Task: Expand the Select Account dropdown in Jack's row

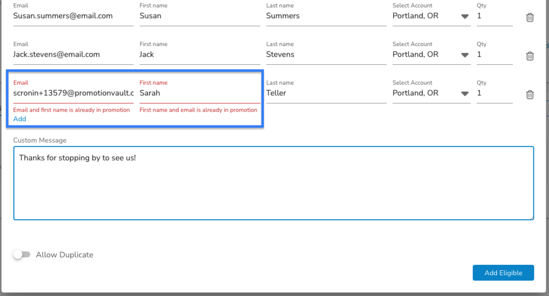Action: click(x=431, y=55)
